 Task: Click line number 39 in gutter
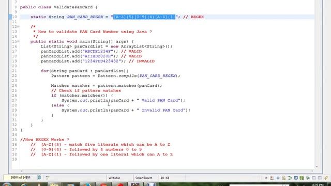pyautogui.click(x=14, y=159)
